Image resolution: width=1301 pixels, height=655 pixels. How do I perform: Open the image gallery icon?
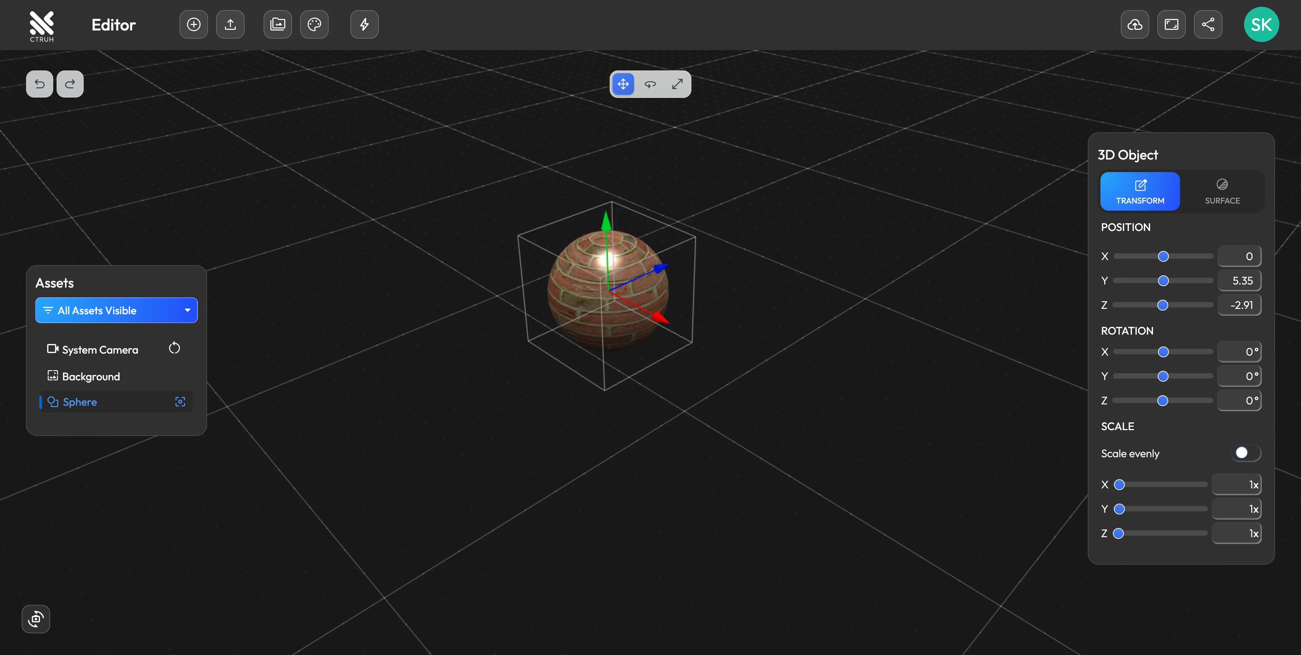tap(278, 24)
